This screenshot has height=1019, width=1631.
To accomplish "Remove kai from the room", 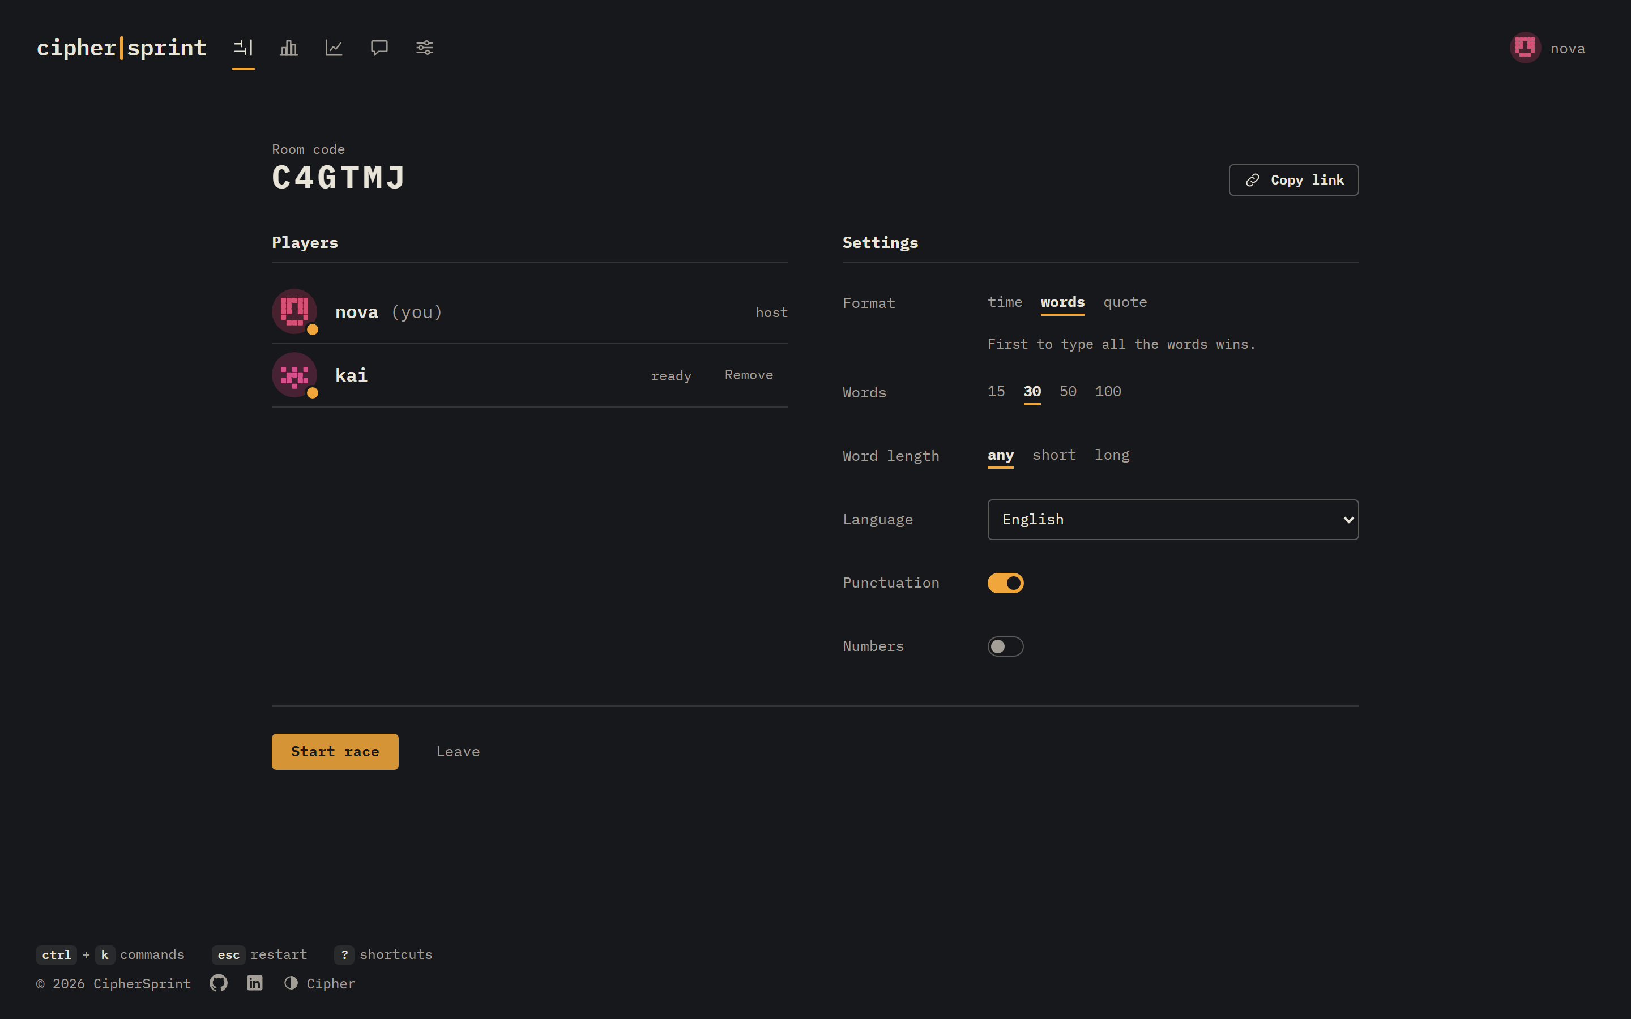I will [749, 375].
